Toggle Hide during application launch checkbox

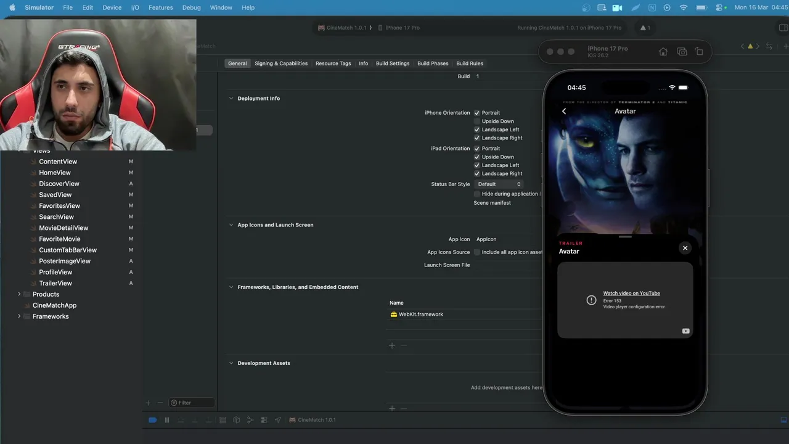tap(477, 194)
